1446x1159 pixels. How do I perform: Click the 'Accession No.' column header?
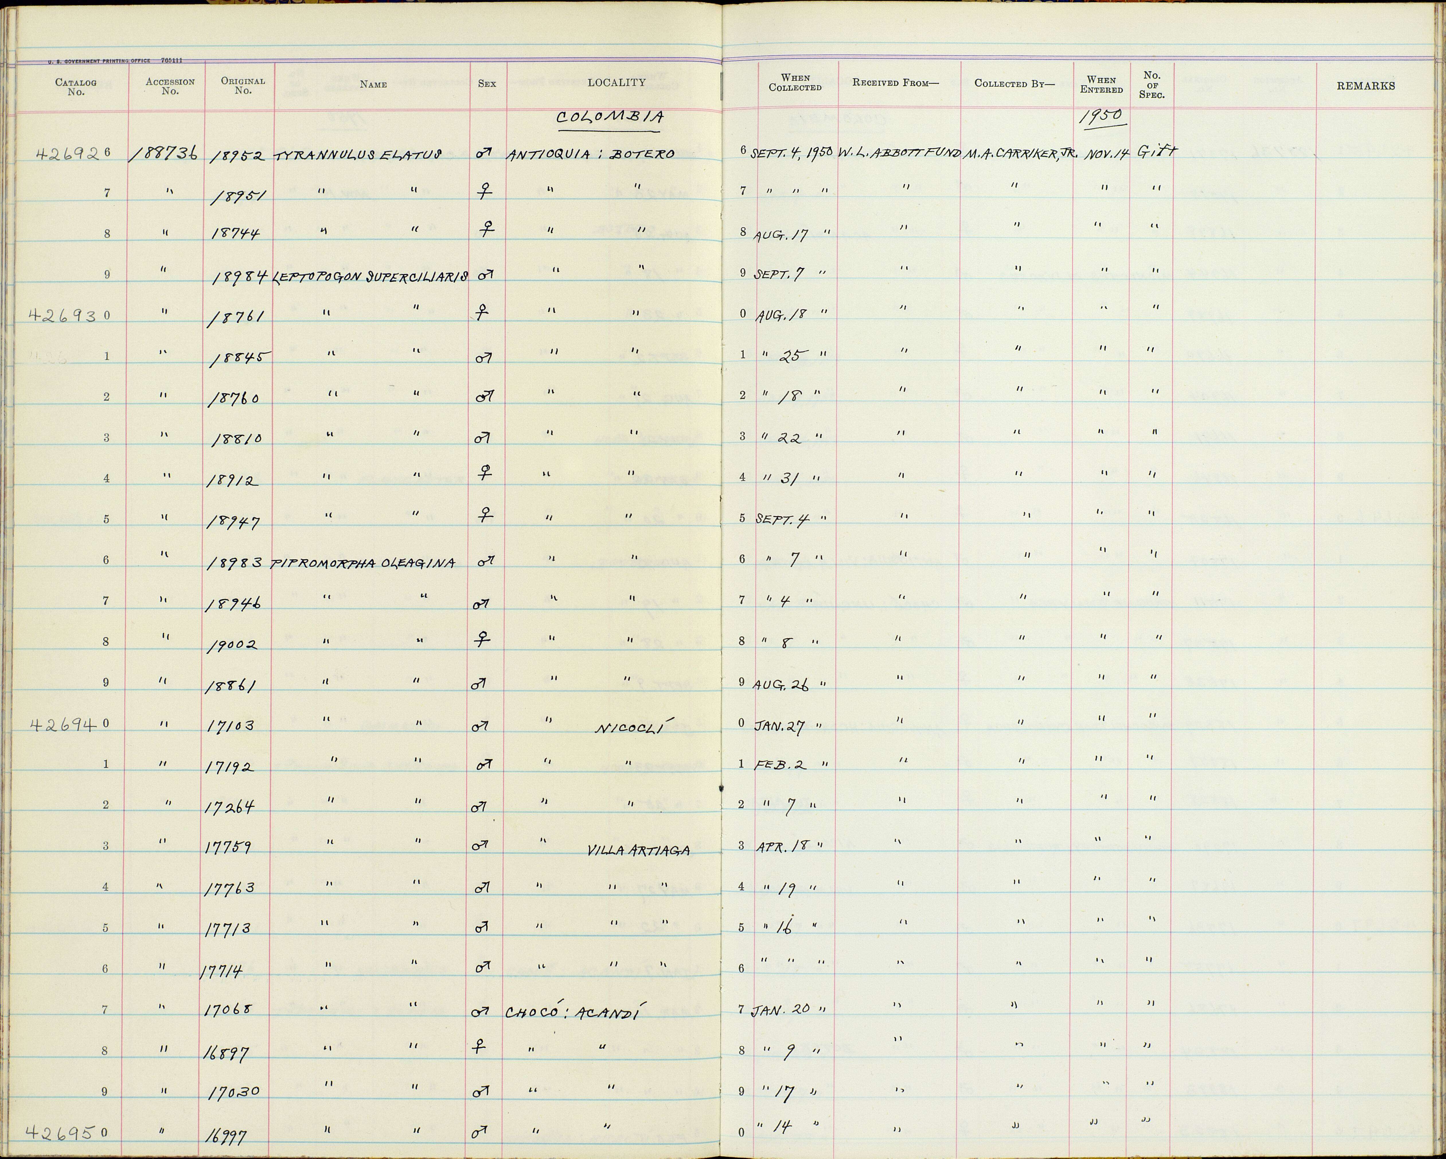pos(170,86)
